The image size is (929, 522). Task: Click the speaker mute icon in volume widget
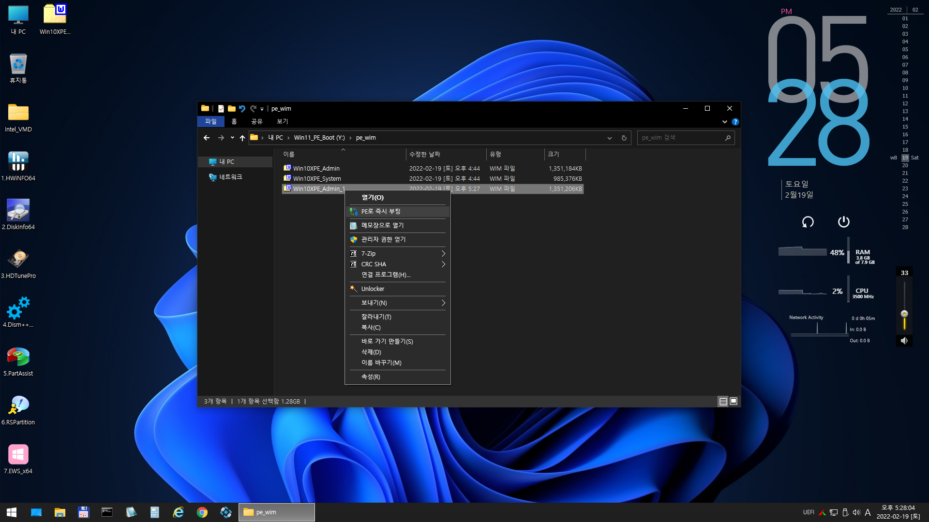[x=904, y=341]
